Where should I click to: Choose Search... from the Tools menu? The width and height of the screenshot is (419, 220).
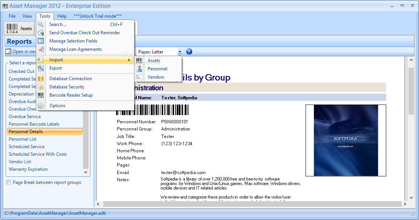[x=86, y=24]
